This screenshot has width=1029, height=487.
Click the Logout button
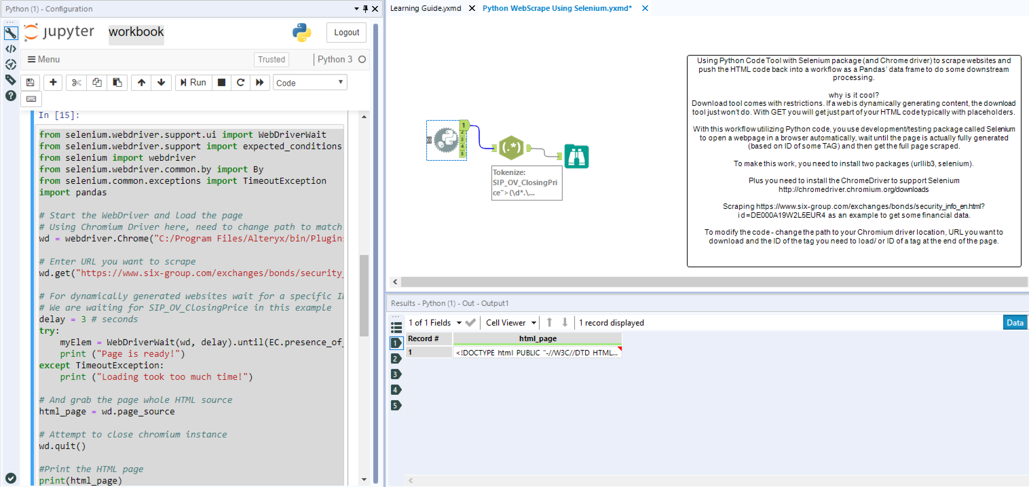pos(346,32)
